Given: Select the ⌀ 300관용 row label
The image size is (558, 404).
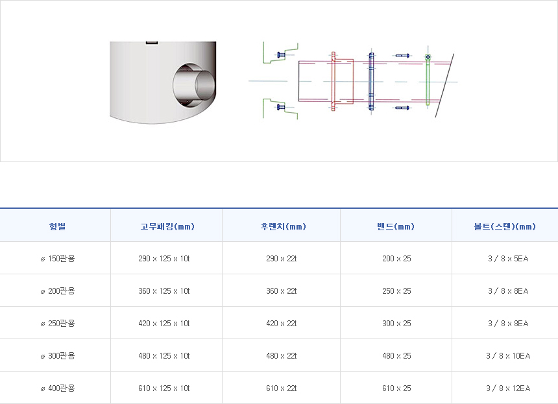Looking at the screenshot, I should coord(57,356).
